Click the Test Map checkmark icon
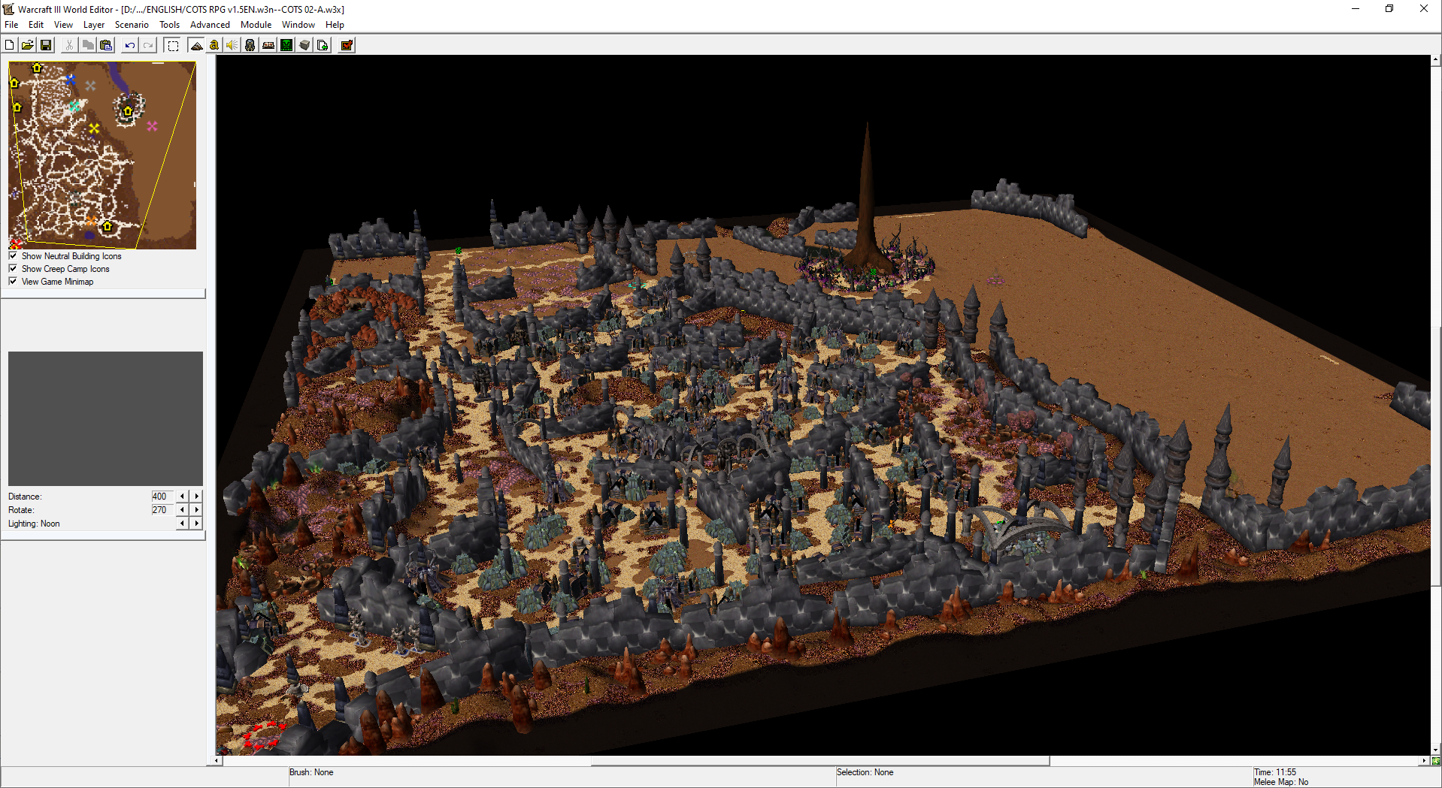 coord(347,45)
